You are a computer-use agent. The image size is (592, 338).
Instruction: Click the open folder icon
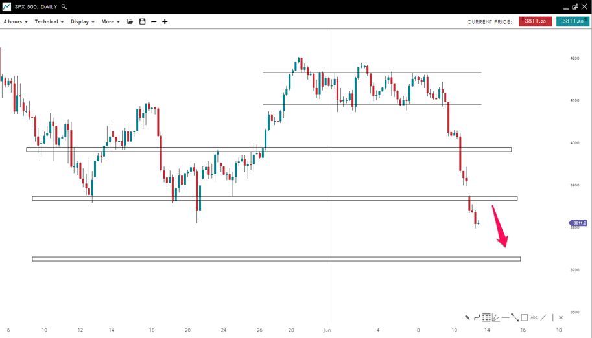coord(130,21)
